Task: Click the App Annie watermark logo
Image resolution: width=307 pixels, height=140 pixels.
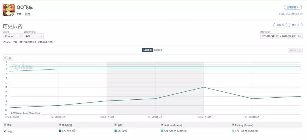Action: pos(22,67)
